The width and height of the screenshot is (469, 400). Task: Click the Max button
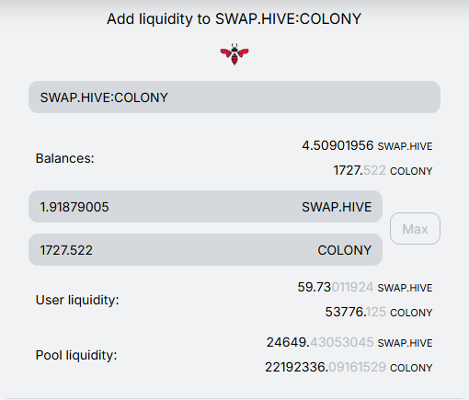pyautogui.click(x=415, y=229)
